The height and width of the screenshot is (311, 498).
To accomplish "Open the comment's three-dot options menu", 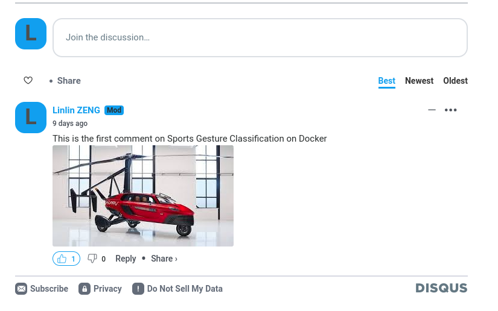I will tap(450, 110).
